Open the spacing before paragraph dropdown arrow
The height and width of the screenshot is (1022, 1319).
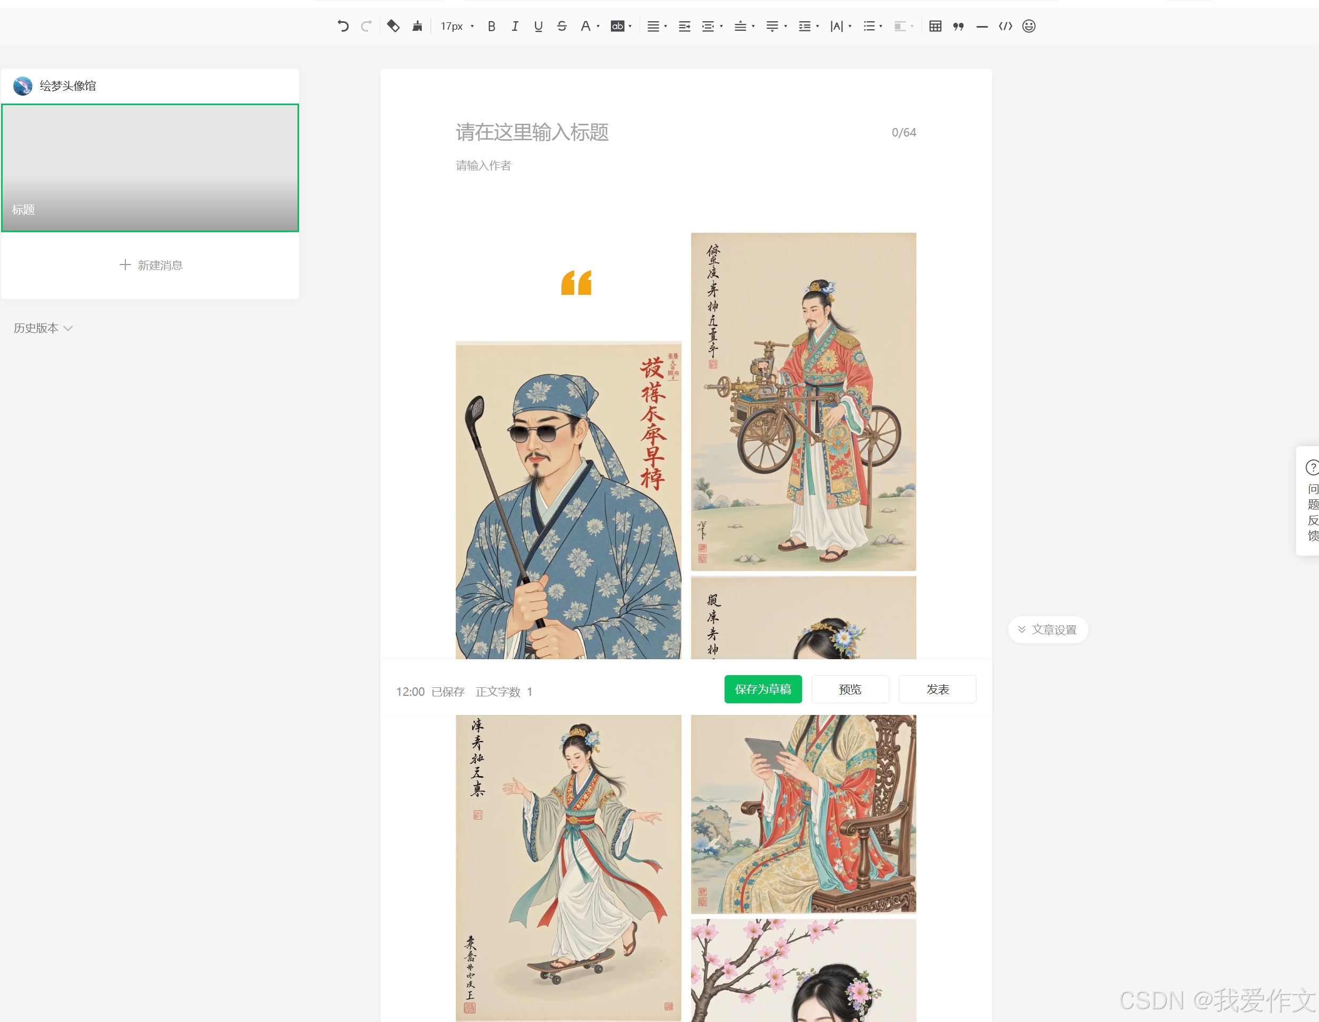pyautogui.click(x=753, y=27)
